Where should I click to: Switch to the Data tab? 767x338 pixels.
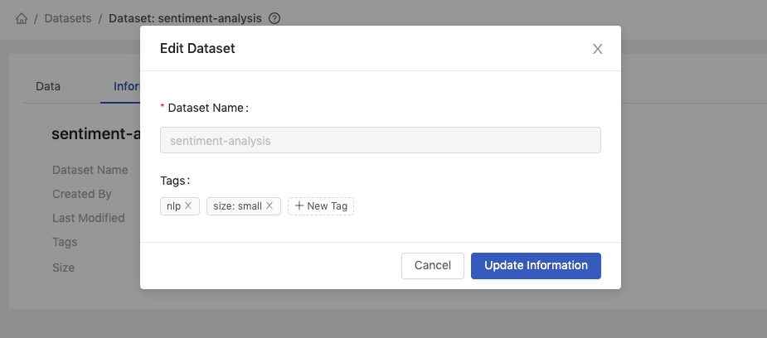(x=48, y=86)
